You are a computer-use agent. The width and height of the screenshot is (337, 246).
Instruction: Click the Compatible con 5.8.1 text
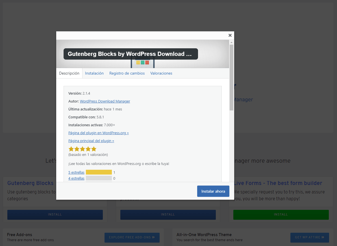pyautogui.click(x=86, y=117)
